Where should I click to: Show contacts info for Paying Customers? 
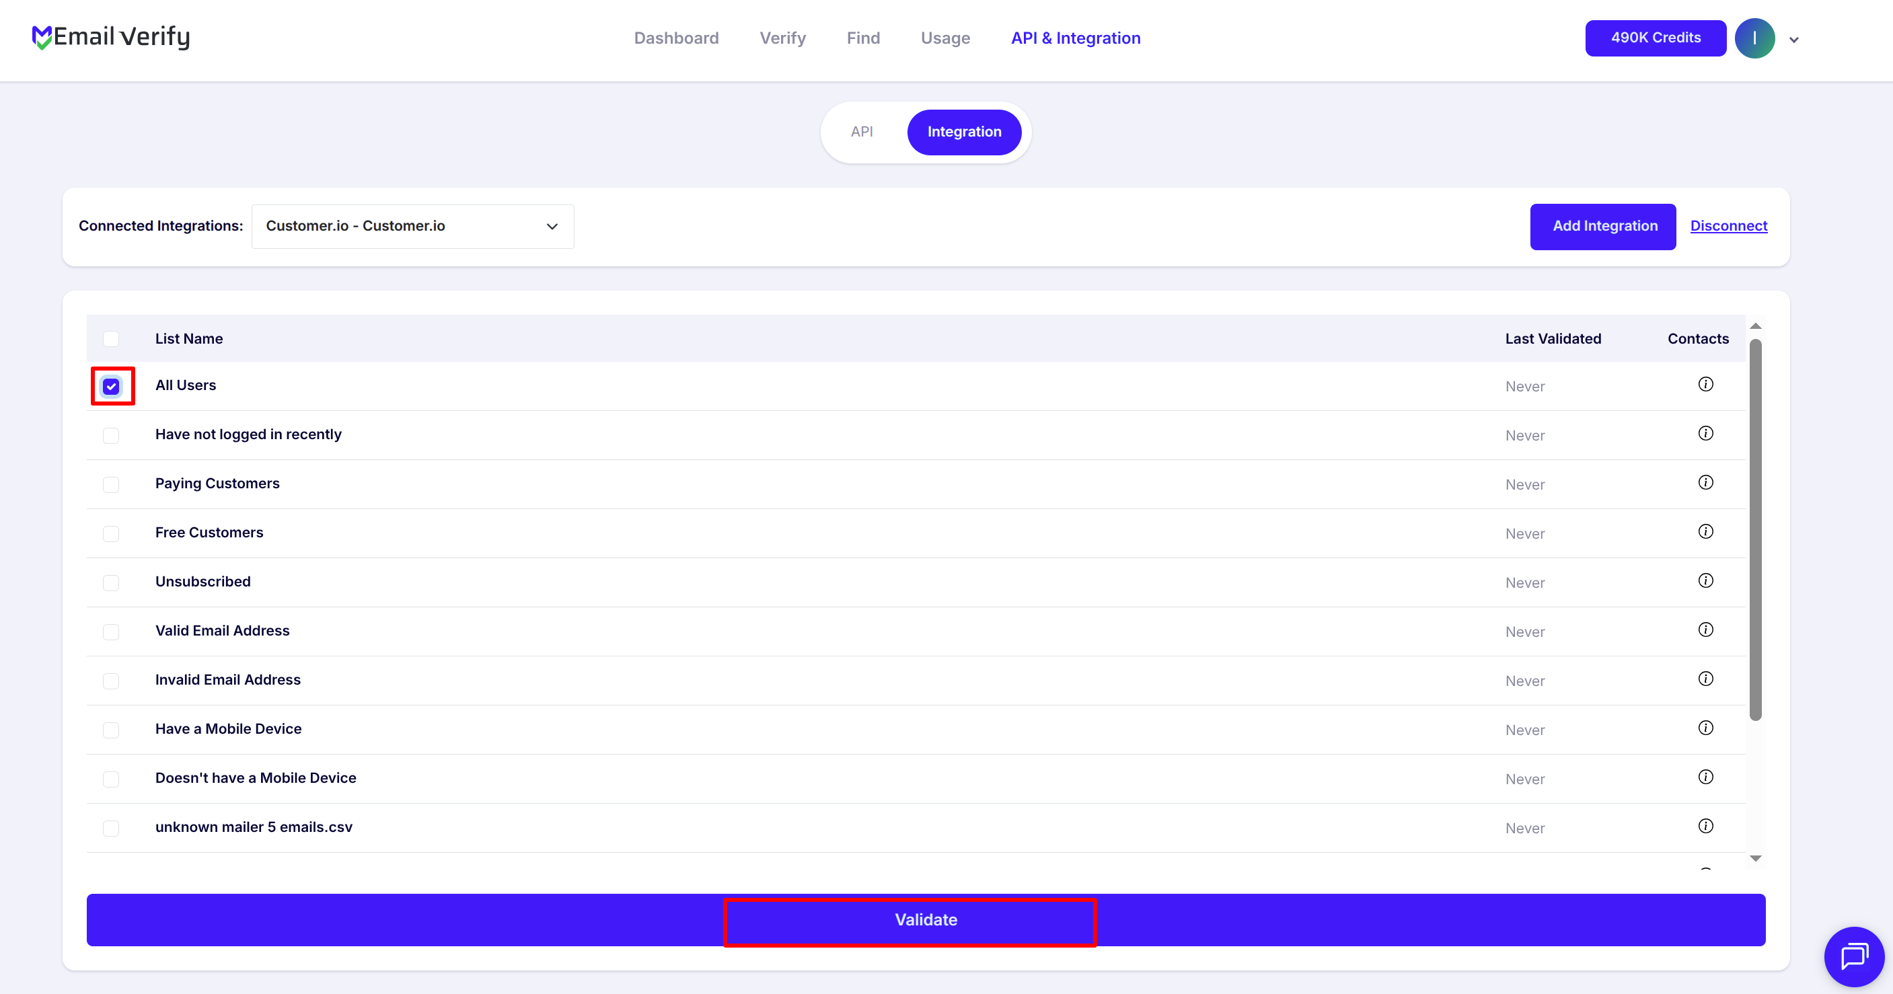click(x=1705, y=483)
